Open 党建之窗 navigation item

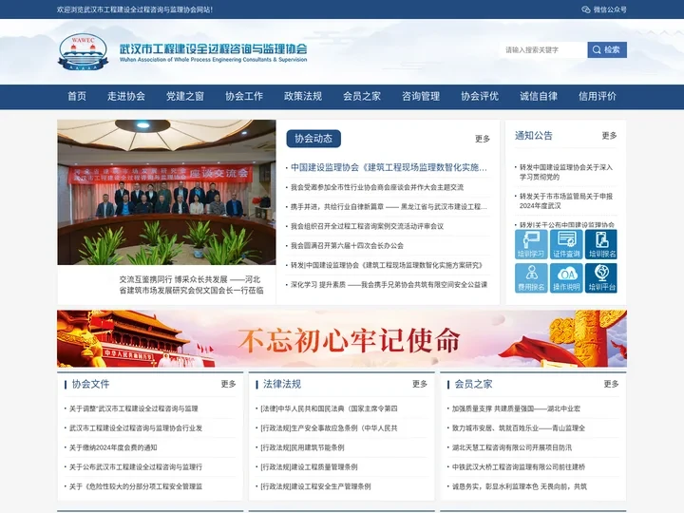tap(185, 96)
